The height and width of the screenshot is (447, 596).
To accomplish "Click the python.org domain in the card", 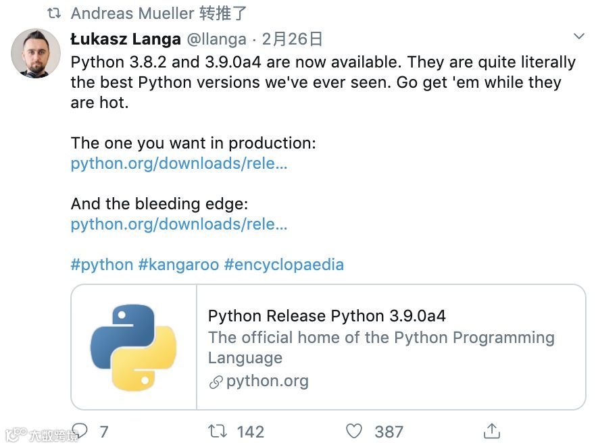I will point(268,382).
